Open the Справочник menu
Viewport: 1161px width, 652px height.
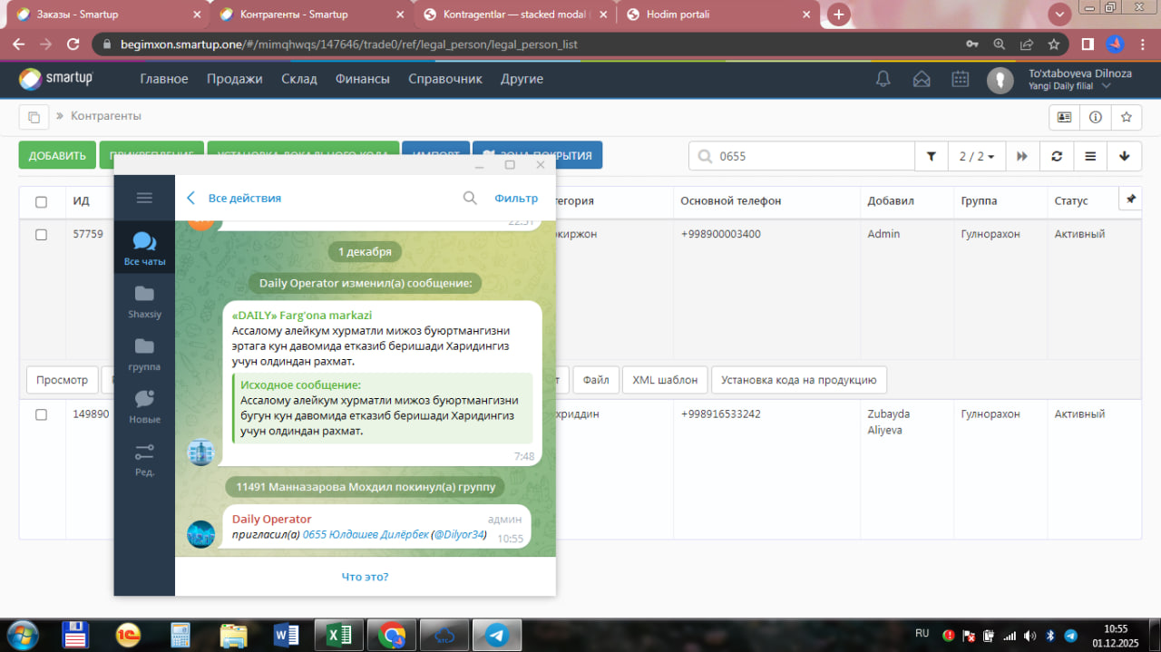(445, 79)
